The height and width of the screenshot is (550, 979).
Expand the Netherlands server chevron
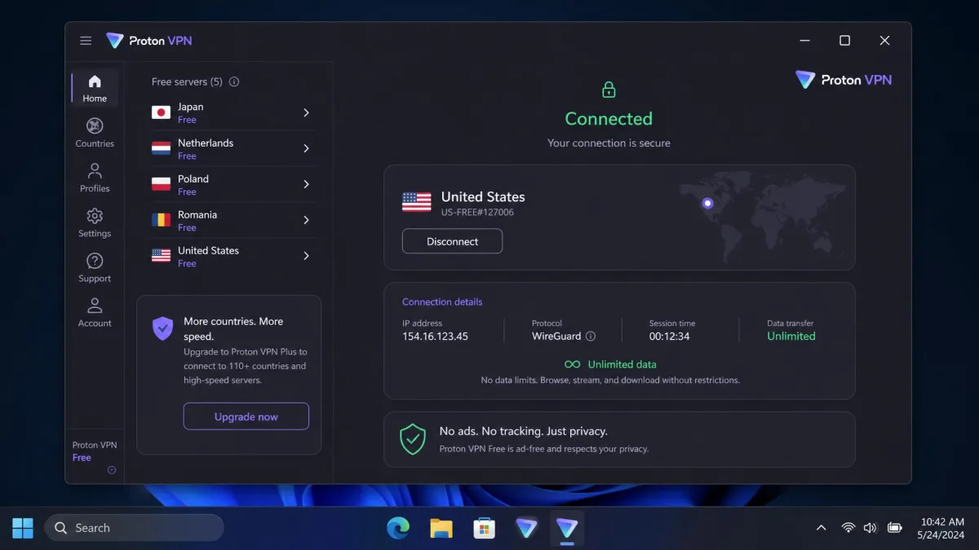(x=306, y=148)
